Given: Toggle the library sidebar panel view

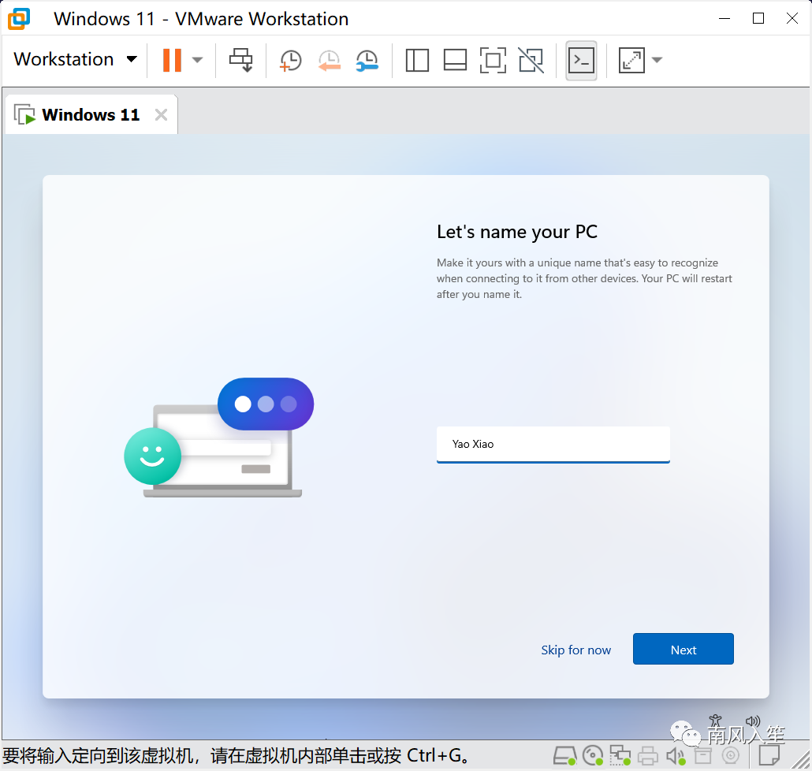Looking at the screenshot, I should pos(417,60).
